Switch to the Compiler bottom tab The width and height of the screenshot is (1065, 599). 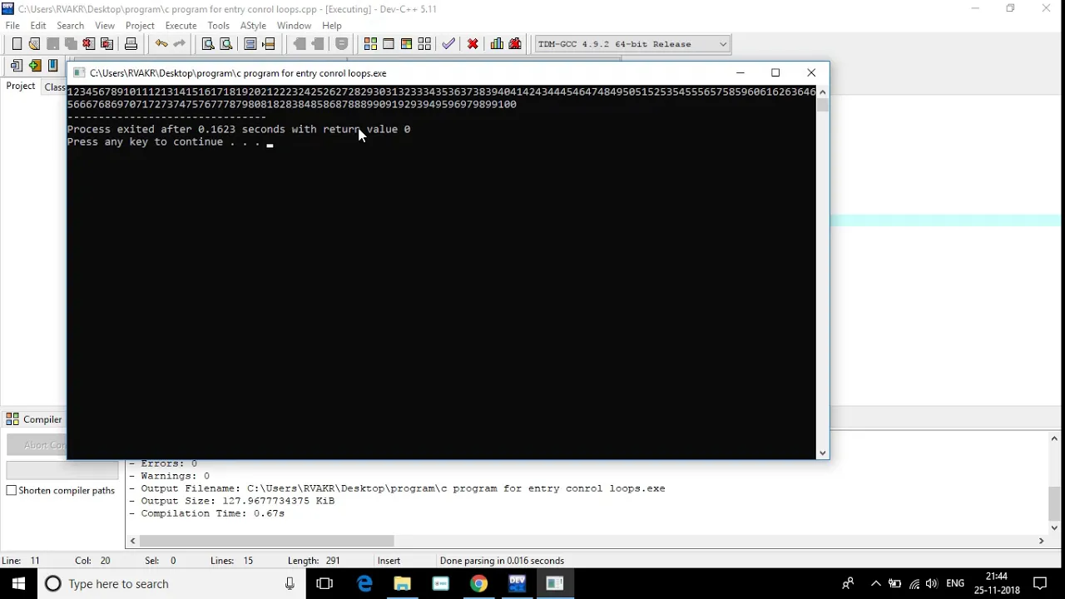tap(35, 419)
